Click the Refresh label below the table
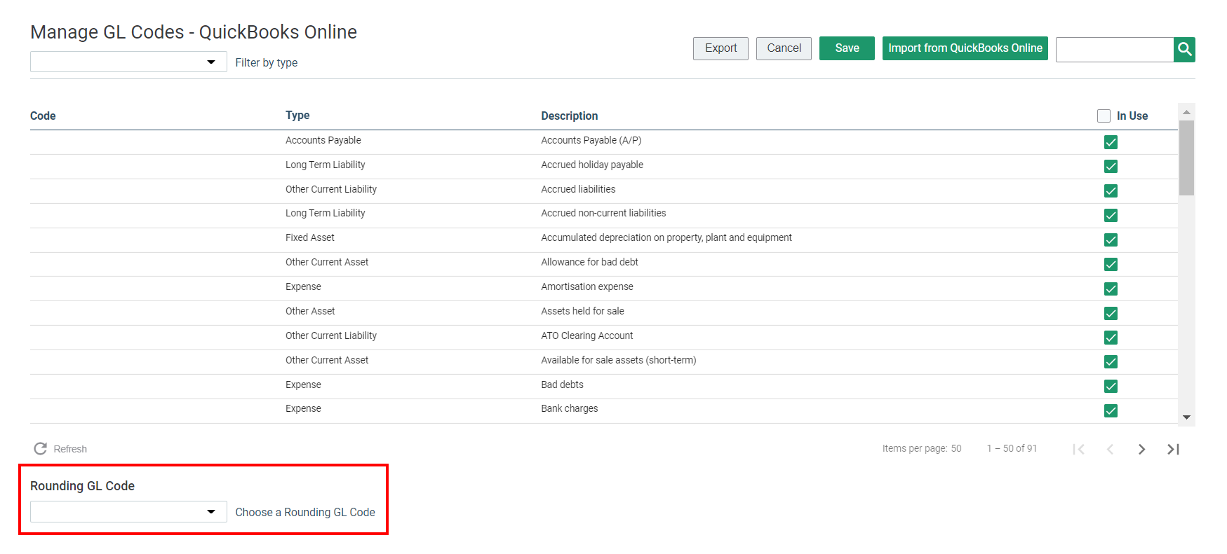The height and width of the screenshot is (554, 1227). (x=70, y=449)
